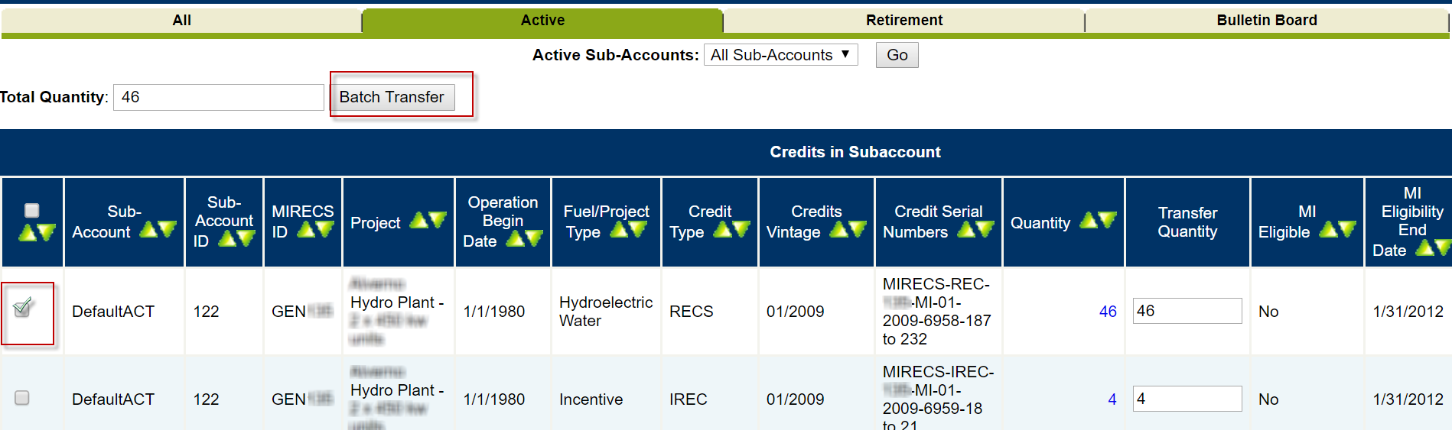Sort Sub-Account column ascending
This screenshot has height=430, width=1452.
coord(148,229)
